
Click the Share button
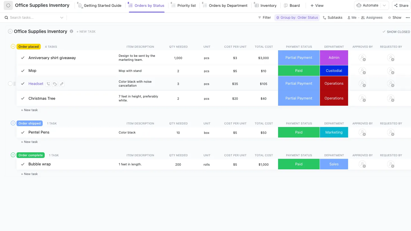pyautogui.click(x=401, y=5)
